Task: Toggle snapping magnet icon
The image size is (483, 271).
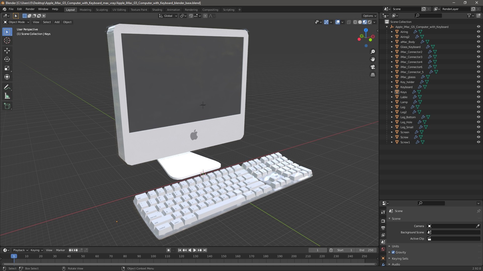Action: pos(191,16)
